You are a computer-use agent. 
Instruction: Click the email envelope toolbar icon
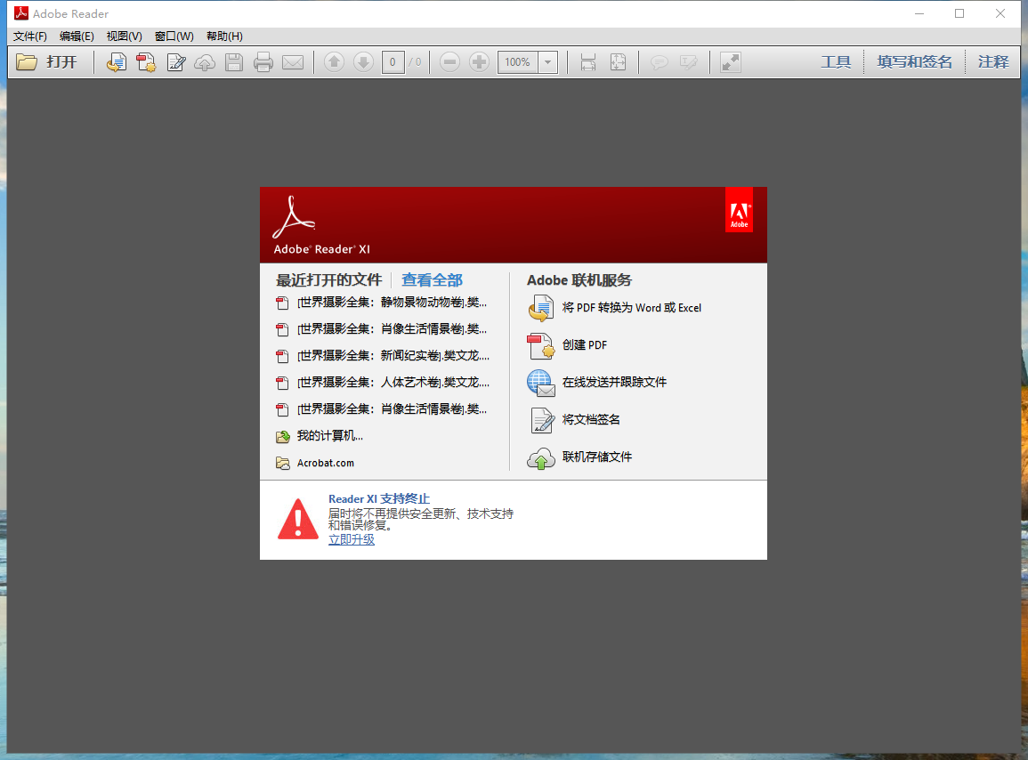(293, 62)
